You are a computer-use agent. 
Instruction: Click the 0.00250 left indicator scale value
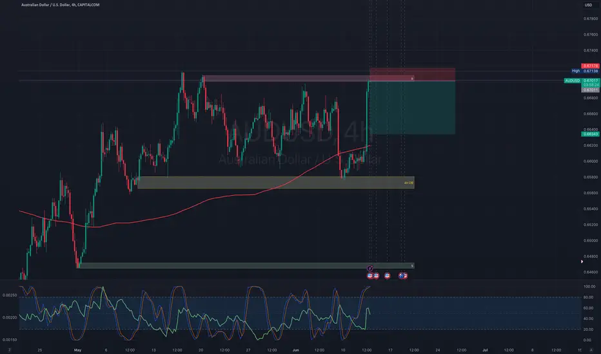click(x=10, y=295)
